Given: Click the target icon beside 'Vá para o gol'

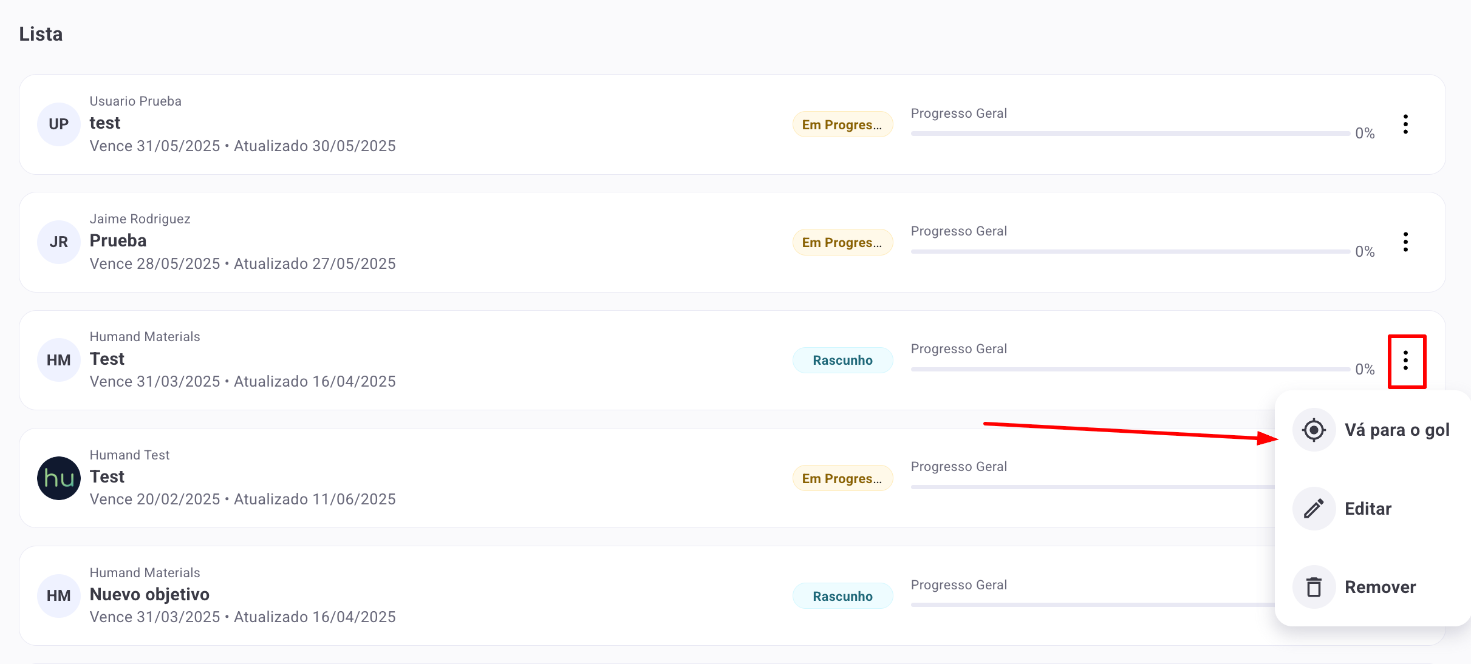Looking at the screenshot, I should point(1314,430).
